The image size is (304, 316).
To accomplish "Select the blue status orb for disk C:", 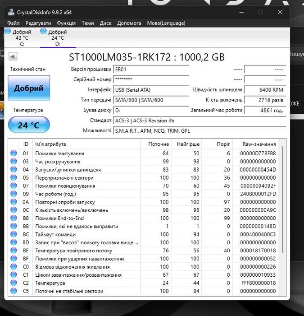I will [8, 31].
